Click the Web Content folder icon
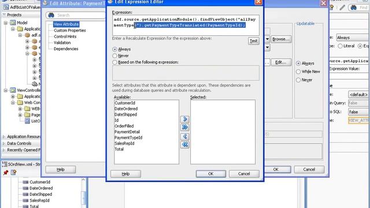The image size is (370, 208). pyautogui.click(x=20, y=103)
